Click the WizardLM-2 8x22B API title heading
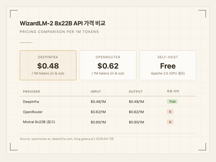The image size is (216, 162). 62,23
